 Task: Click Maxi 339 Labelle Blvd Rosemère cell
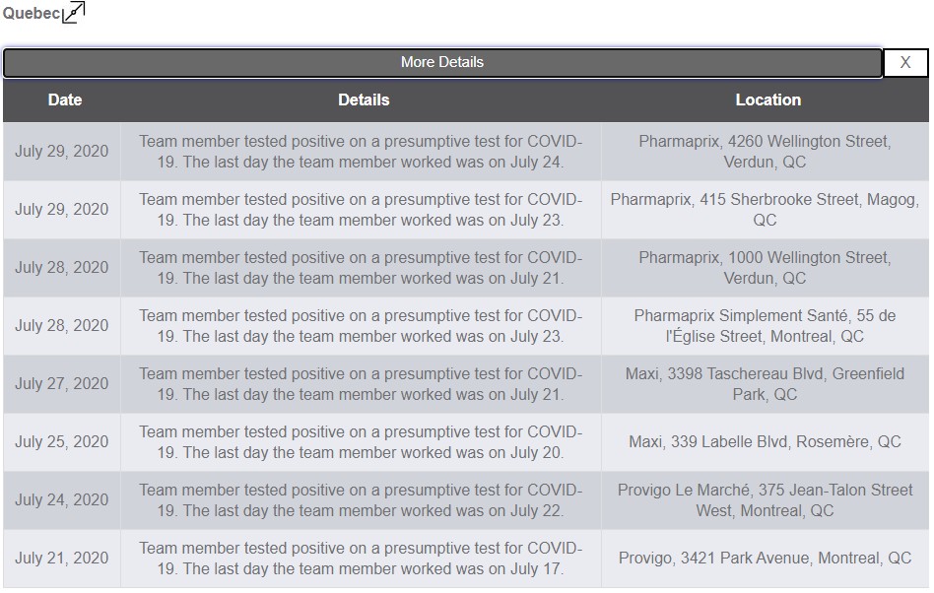click(x=765, y=441)
